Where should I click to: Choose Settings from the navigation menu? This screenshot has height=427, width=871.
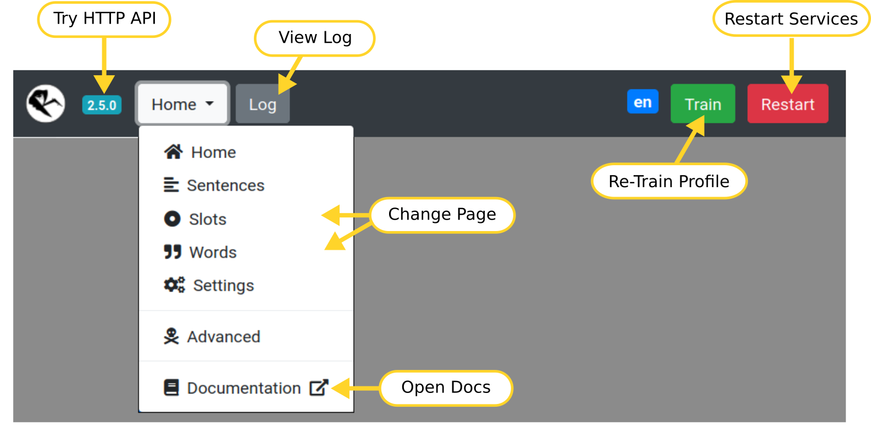223,285
